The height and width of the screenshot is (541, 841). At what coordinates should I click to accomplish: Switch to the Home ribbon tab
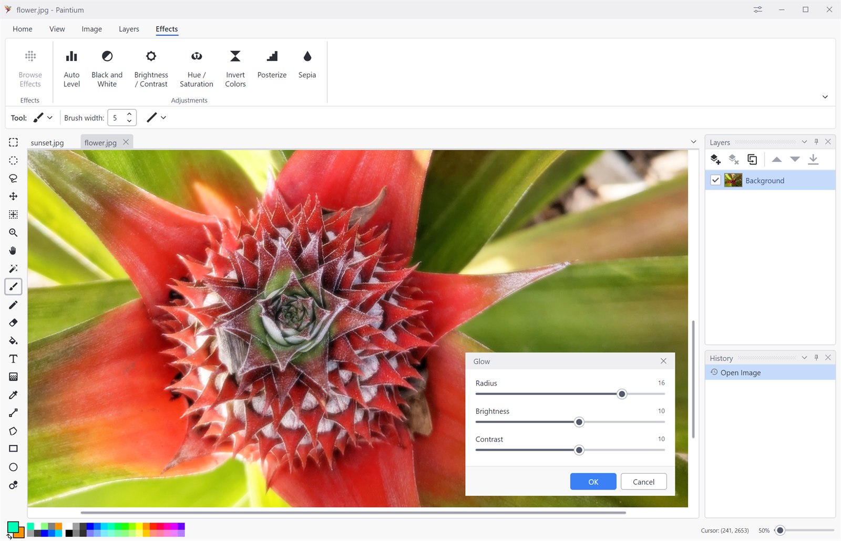point(23,29)
